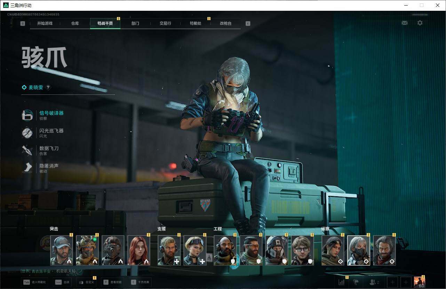The width and height of the screenshot is (446, 289).
Task: Open the 交易行 tab
Action: click(165, 23)
